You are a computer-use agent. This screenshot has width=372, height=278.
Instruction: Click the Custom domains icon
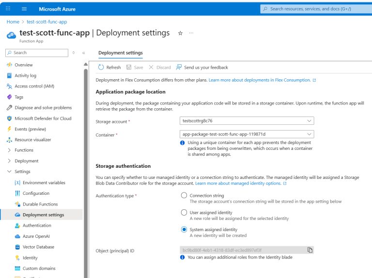coord(17,268)
